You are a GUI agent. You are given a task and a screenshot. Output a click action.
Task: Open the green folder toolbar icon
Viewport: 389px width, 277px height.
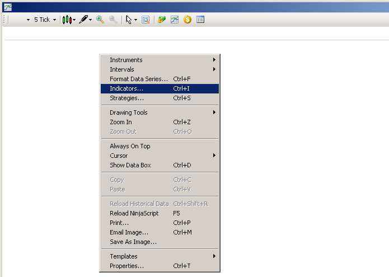click(x=162, y=20)
